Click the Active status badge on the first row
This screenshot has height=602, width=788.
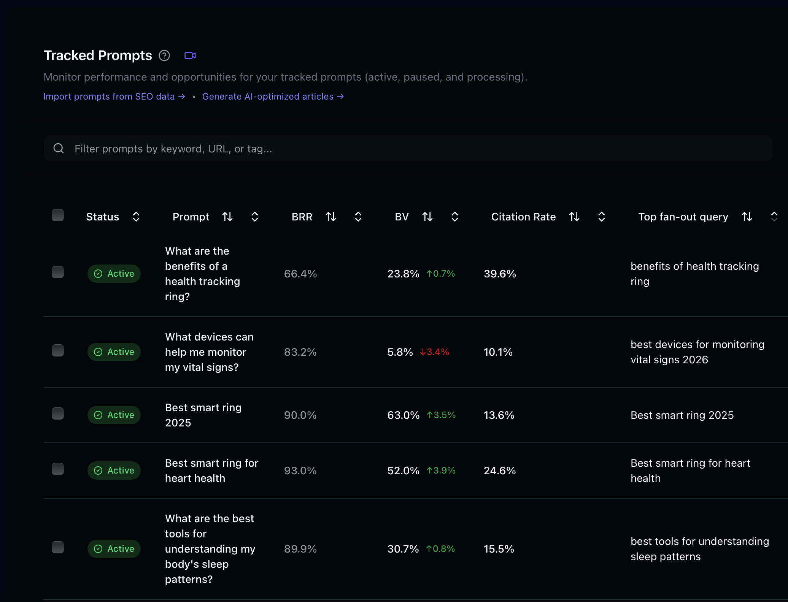tap(114, 273)
